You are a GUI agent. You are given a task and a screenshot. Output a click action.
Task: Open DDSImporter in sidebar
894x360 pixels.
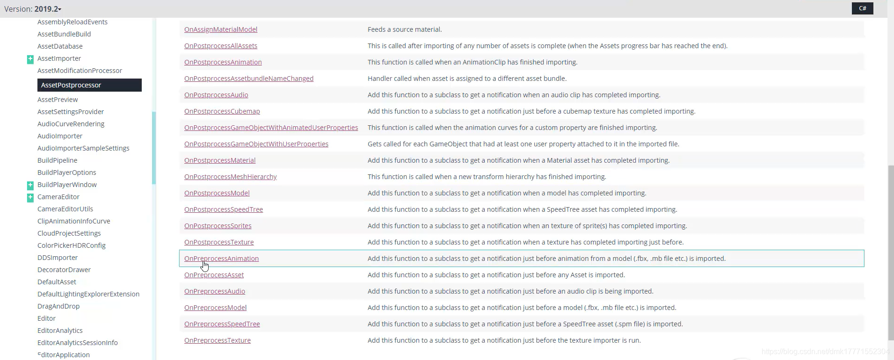pyautogui.click(x=58, y=258)
